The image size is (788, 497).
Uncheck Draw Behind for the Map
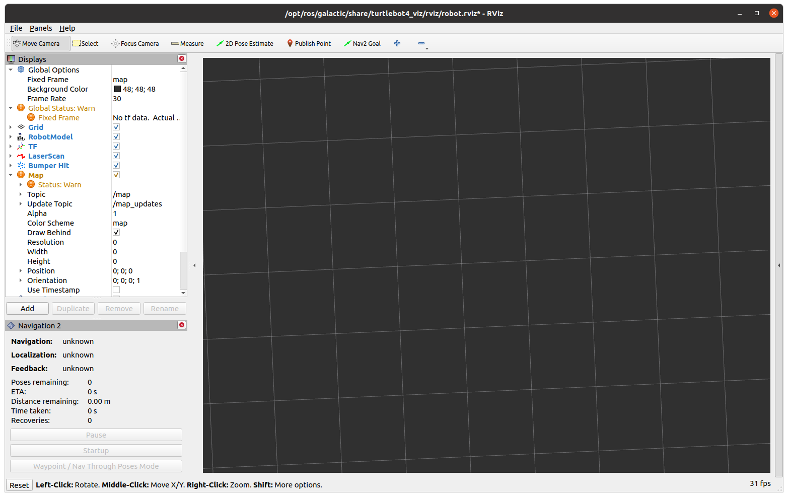116,232
